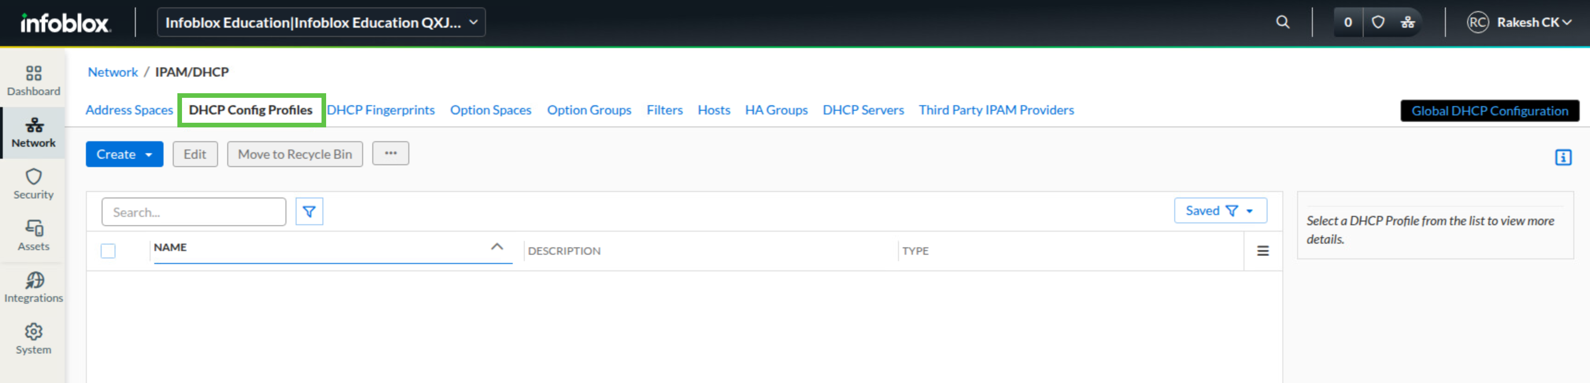Open Third Party IPAM Providers tab
This screenshot has width=1590, height=383.
pyautogui.click(x=996, y=110)
